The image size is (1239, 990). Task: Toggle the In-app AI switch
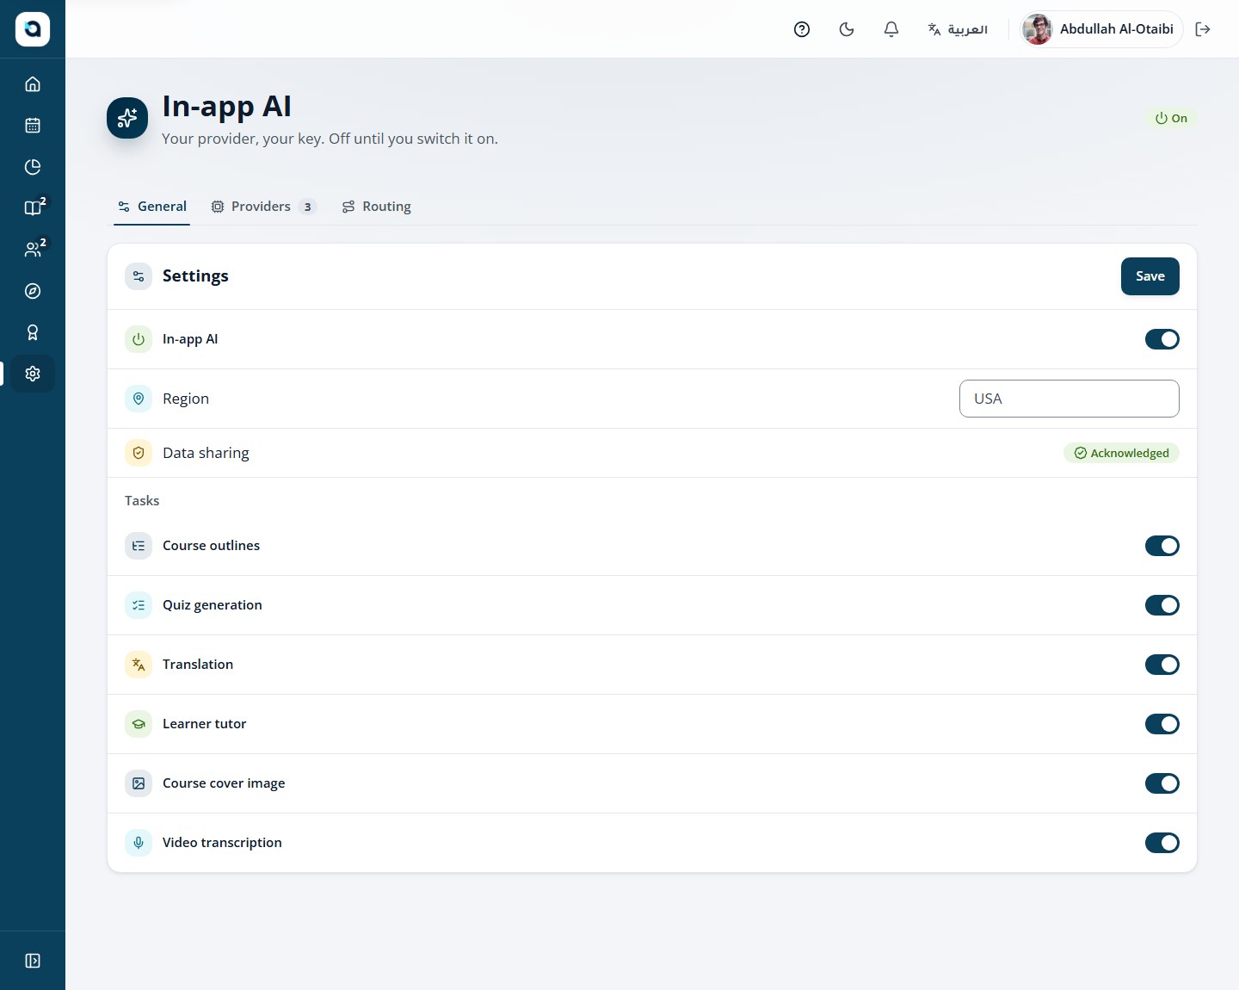pyautogui.click(x=1162, y=339)
